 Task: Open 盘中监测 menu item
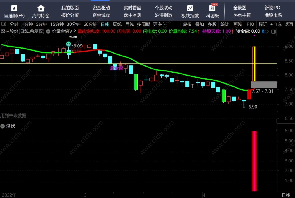coord(133,15)
